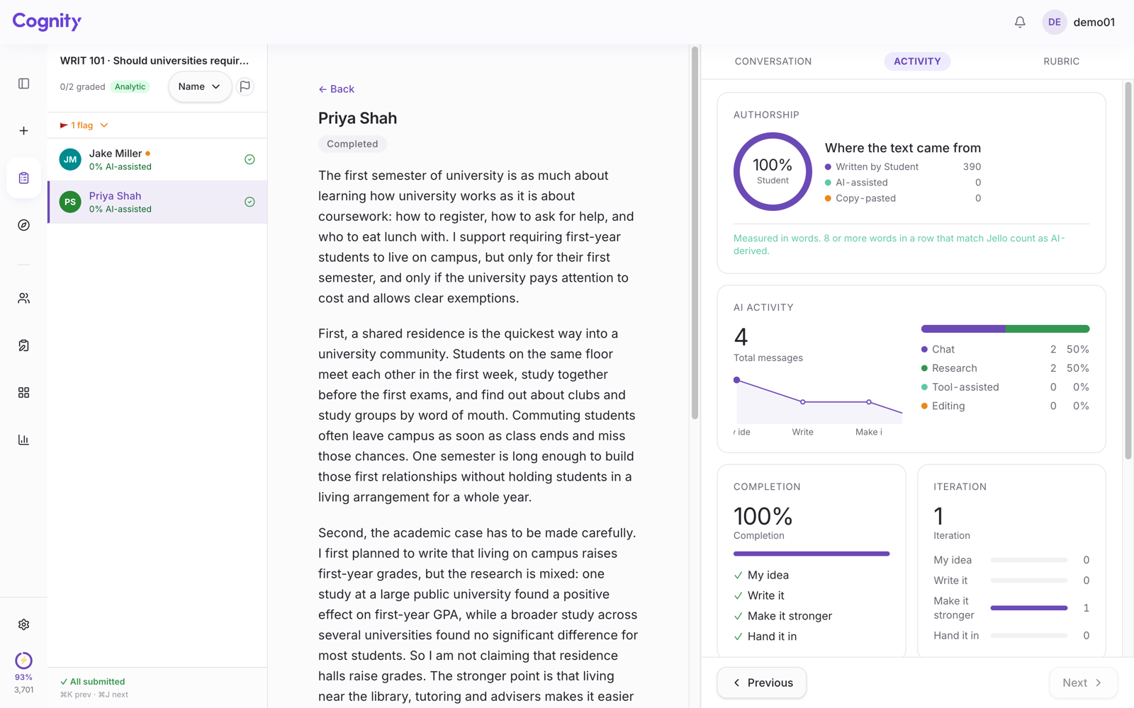This screenshot has width=1134, height=708.
Task: Open the grid apps icon
Action: click(23, 392)
